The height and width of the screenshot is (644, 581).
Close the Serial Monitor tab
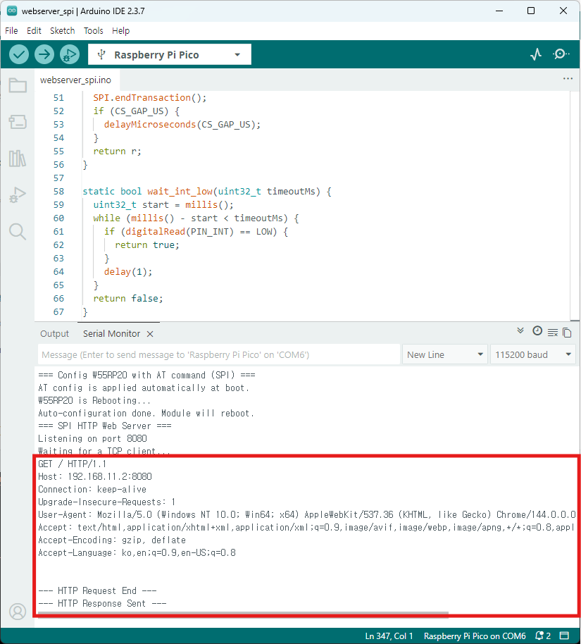(x=150, y=334)
